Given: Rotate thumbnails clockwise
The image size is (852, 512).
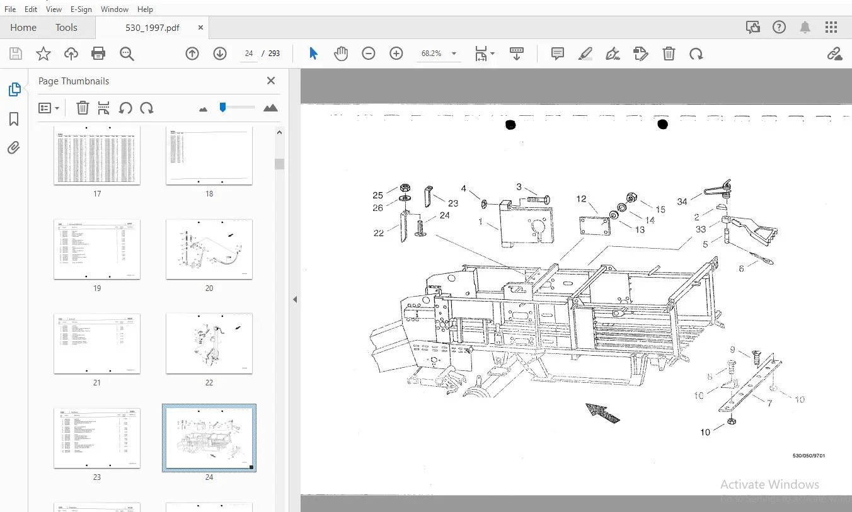Looking at the screenshot, I should pos(147,108).
